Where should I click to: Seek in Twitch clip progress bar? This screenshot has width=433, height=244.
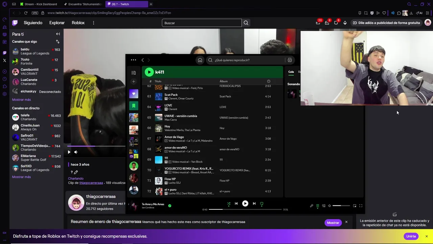[96, 146]
